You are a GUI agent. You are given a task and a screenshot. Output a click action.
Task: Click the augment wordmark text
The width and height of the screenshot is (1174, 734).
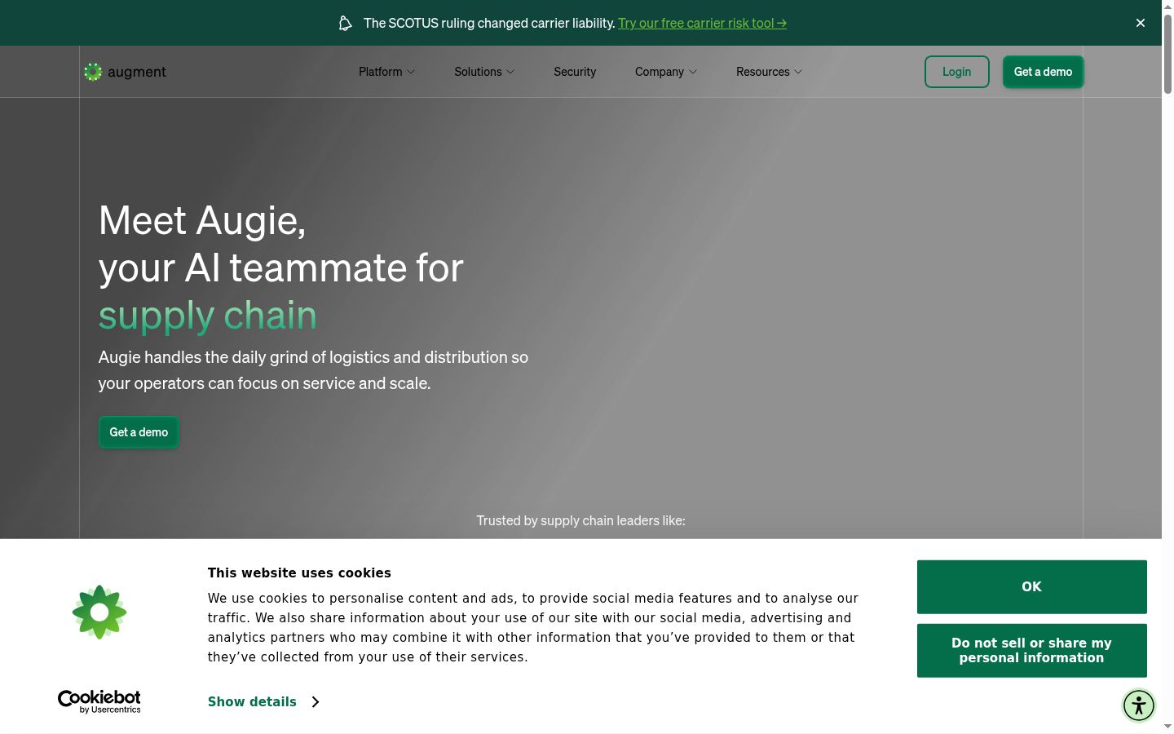point(137,72)
